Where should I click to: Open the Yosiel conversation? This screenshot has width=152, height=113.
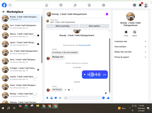(20, 87)
